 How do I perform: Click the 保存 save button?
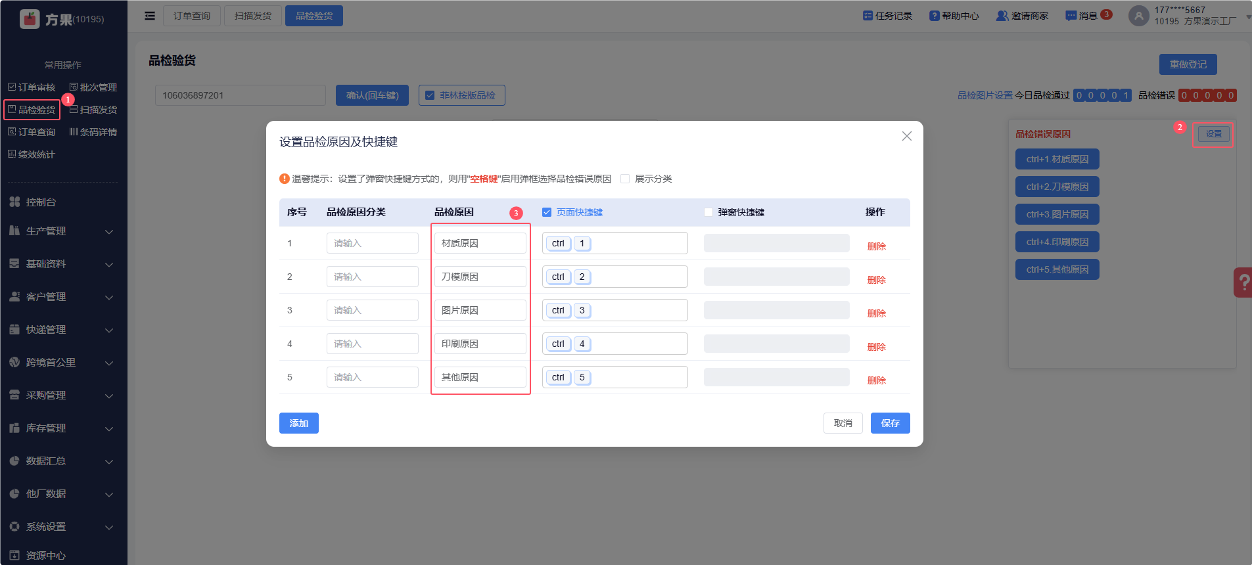pyautogui.click(x=890, y=423)
